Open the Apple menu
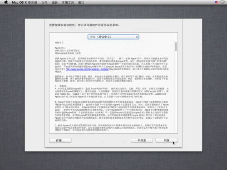This screenshot has height=170, width=227. [6, 2]
